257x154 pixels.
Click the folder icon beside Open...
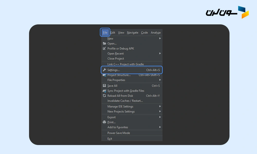click(x=104, y=44)
